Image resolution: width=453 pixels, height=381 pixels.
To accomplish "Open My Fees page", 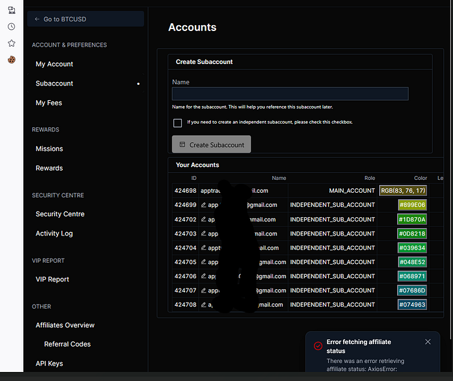I will [49, 103].
